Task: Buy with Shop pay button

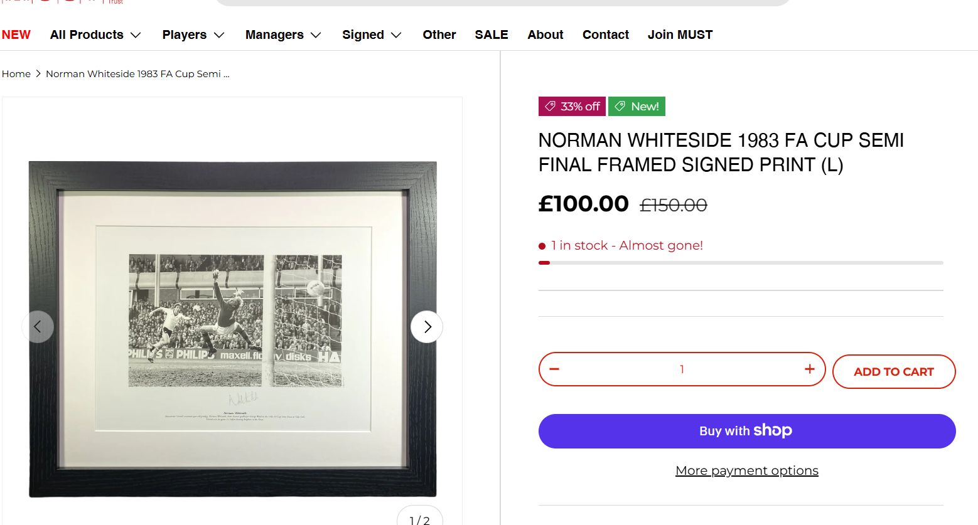Action: coord(747,431)
